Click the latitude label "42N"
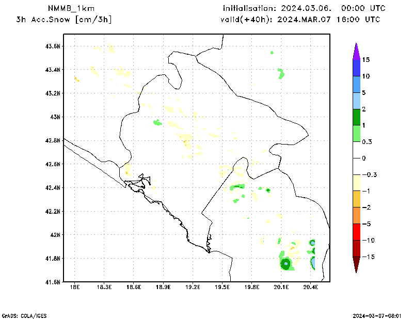413x319 pixels. coord(55,235)
